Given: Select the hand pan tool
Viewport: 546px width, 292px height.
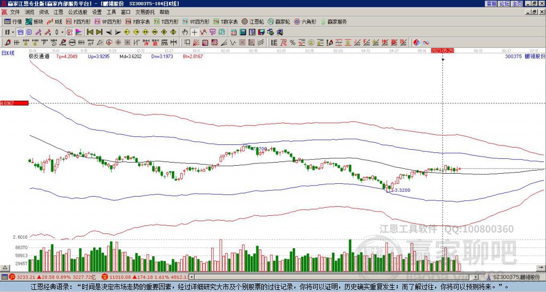Looking at the screenshot, I should (x=185, y=33).
